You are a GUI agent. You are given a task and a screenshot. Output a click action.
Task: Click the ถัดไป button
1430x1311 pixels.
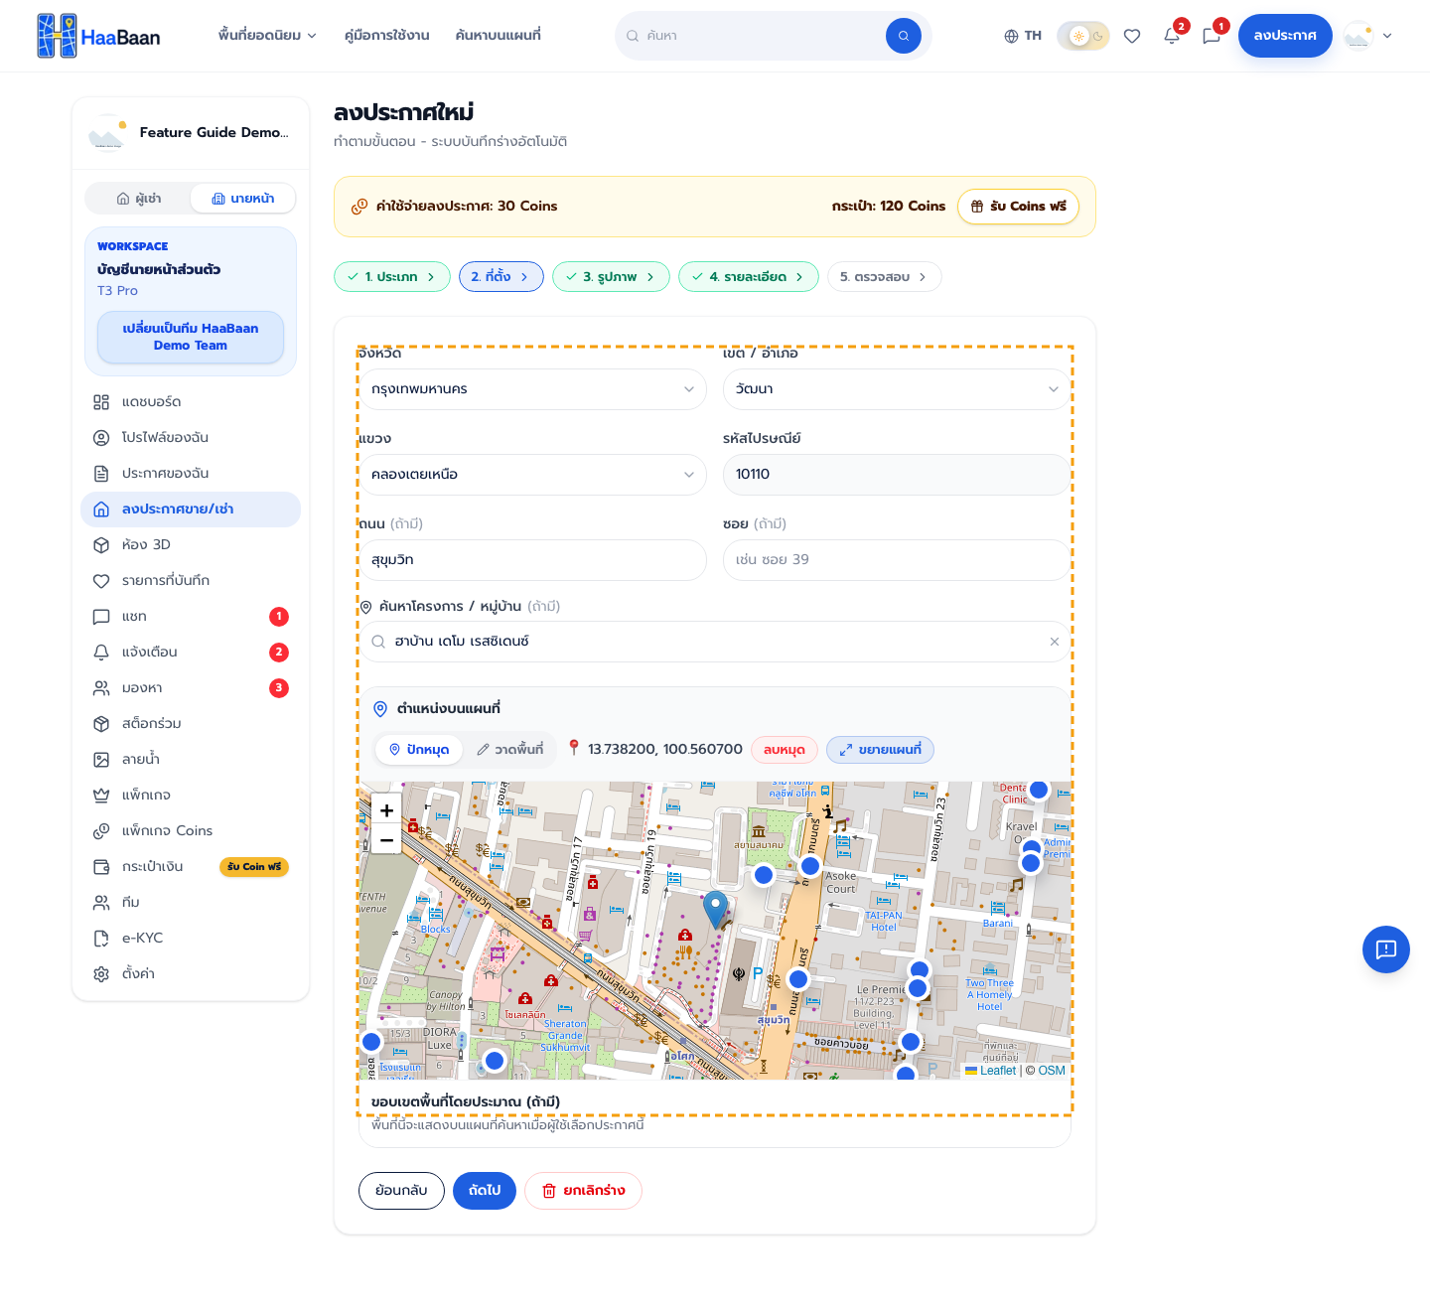[x=485, y=1191]
